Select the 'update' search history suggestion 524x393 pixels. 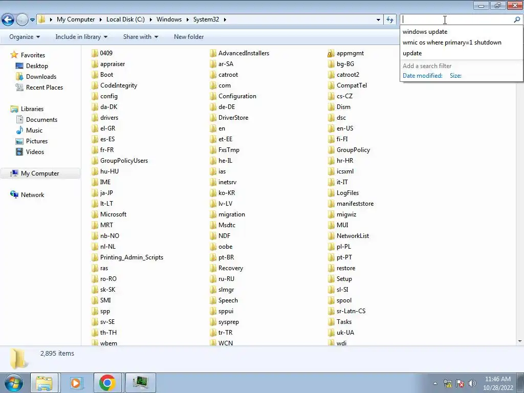pyautogui.click(x=461, y=53)
